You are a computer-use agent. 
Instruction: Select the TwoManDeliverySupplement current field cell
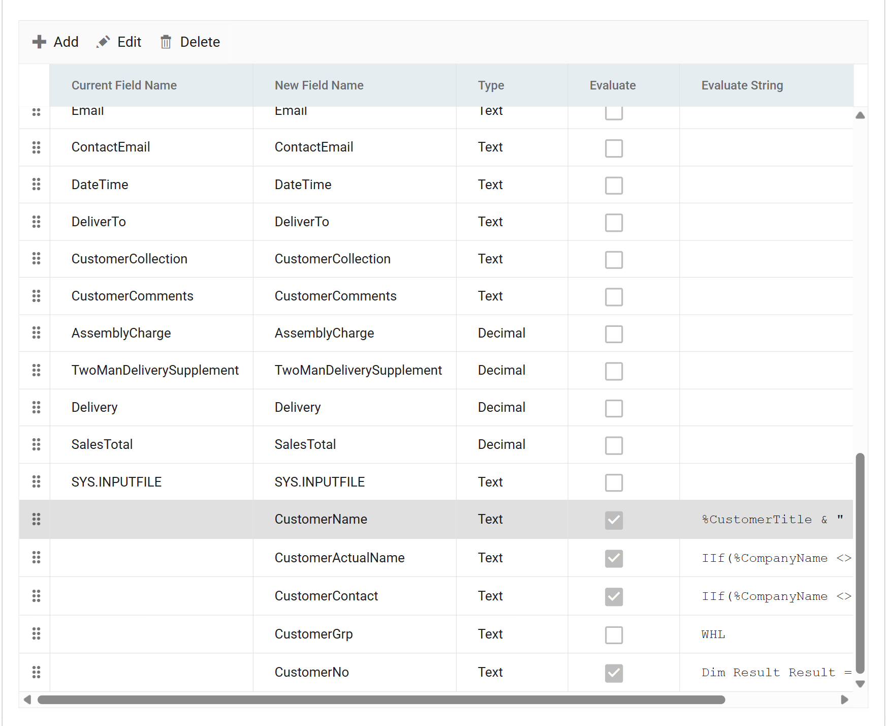[x=151, y=370]
